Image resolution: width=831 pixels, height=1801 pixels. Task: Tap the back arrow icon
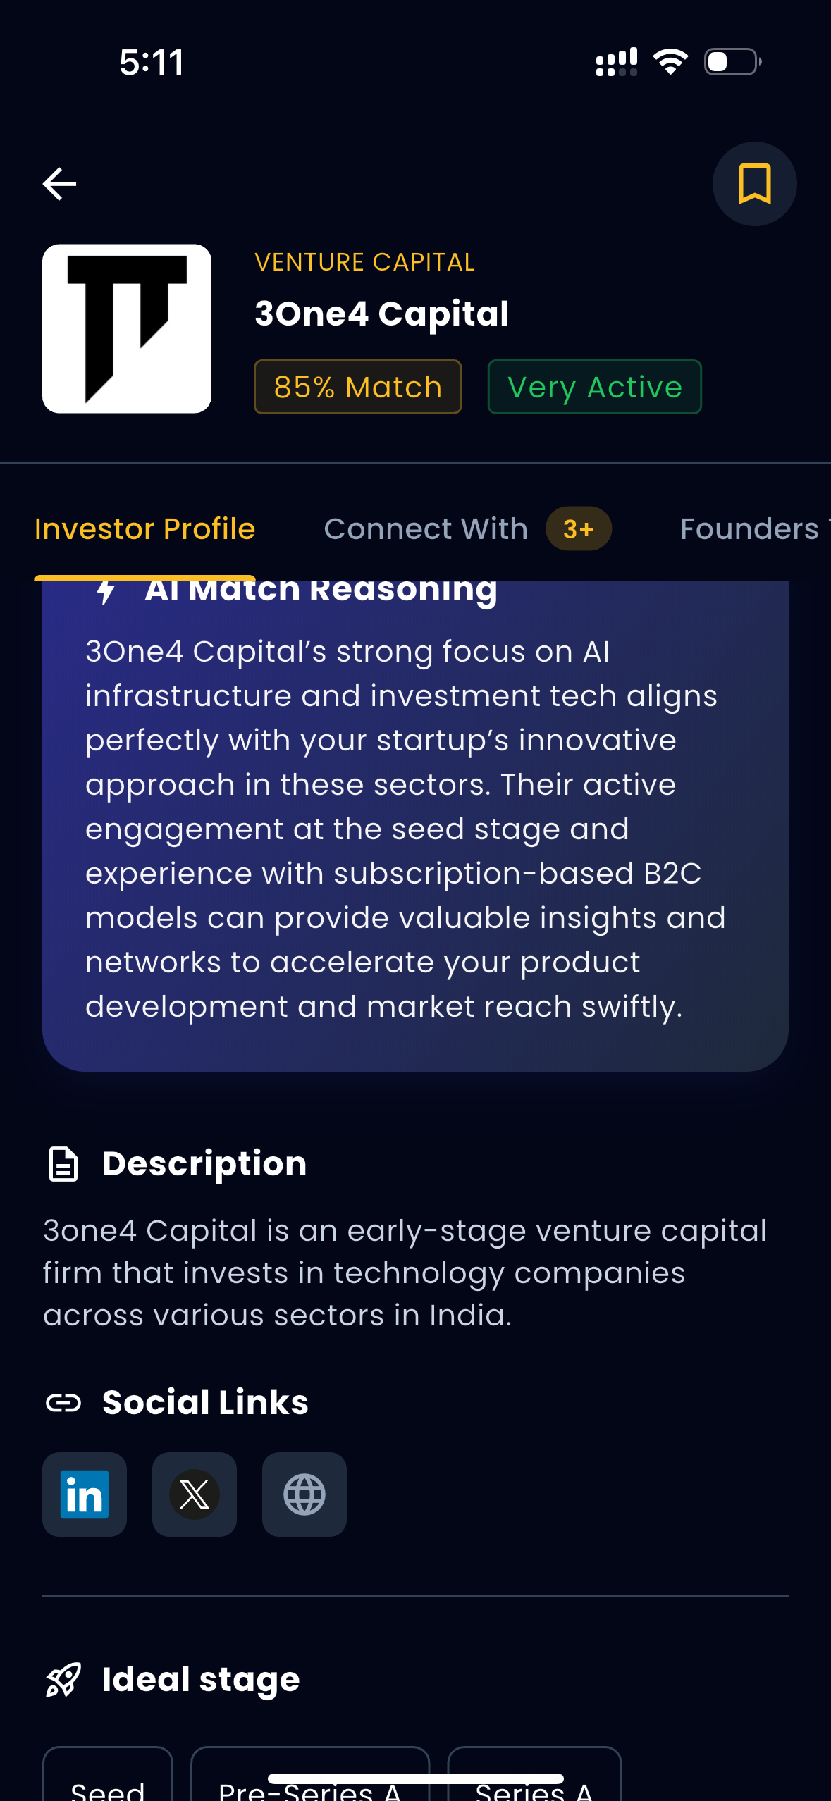[60, 184]
